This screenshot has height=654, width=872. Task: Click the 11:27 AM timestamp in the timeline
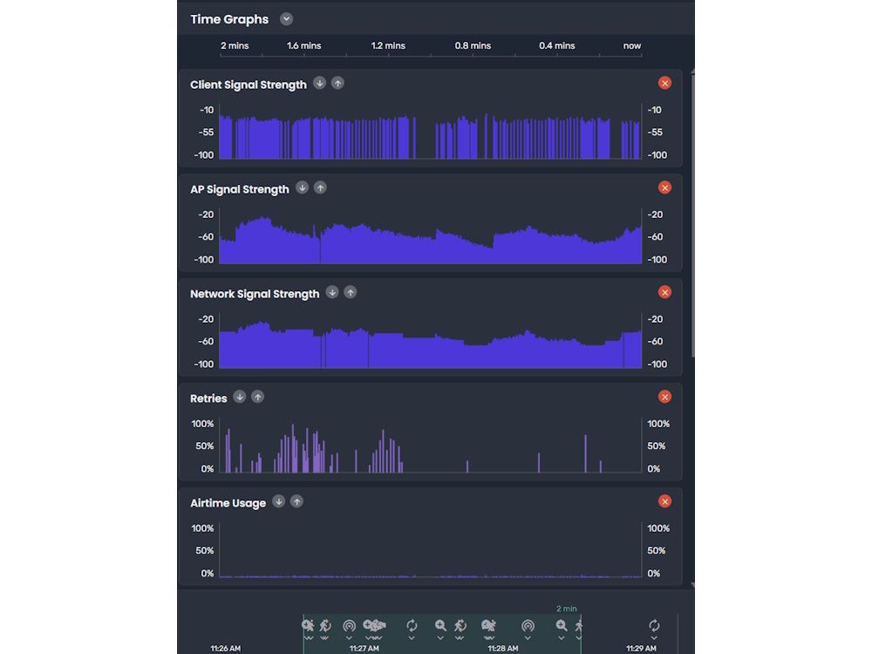click(365, 648)
